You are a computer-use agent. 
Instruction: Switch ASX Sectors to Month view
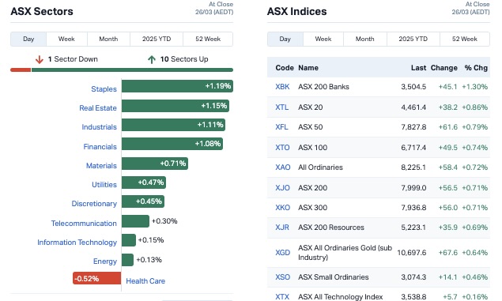108,39
